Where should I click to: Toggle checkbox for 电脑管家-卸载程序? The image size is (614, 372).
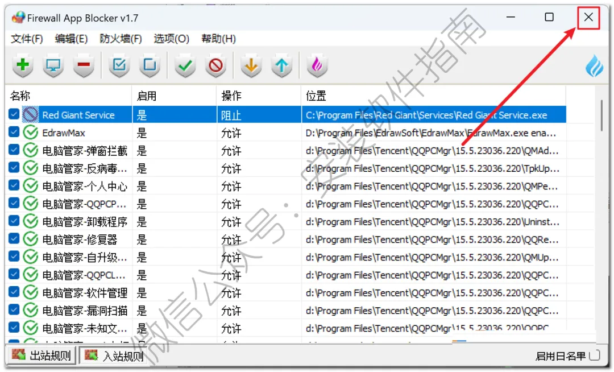click(x=14, y=221)
